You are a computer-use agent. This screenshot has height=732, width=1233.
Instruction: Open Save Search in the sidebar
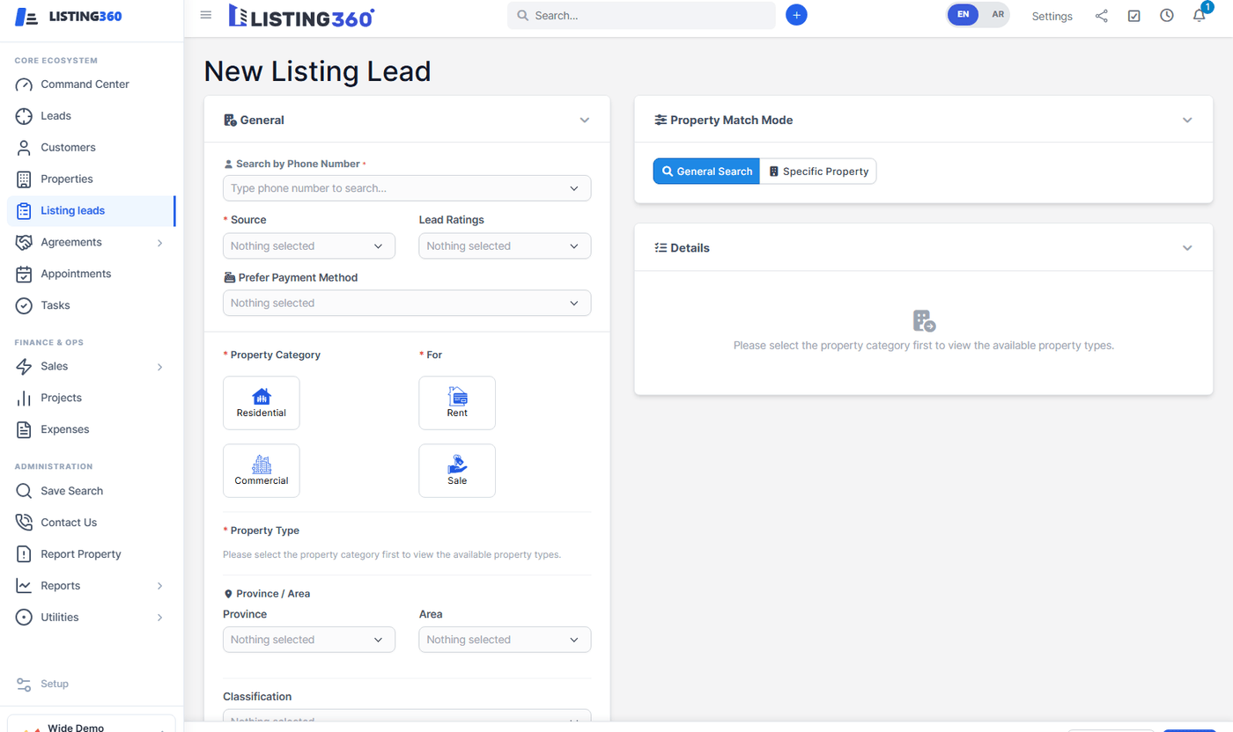[92, 491]
